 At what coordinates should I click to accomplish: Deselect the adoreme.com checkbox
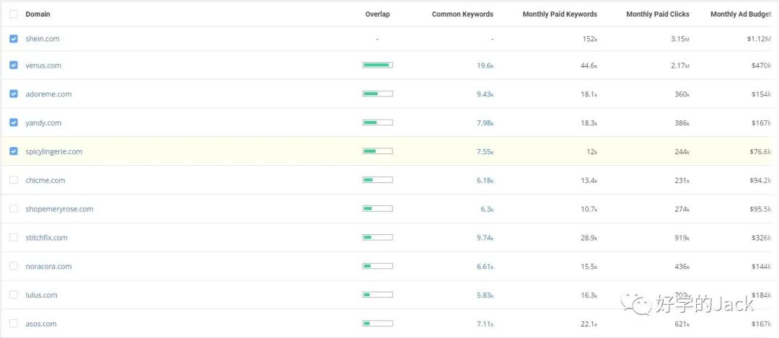[x=14, y=94]
